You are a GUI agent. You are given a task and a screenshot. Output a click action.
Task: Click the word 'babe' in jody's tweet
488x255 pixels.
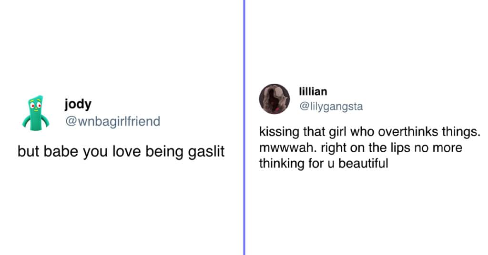[61, 151]
